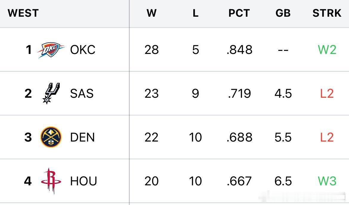349x205 pixels.
Task: Sort standings by W column header
Action: click(152, 13)
